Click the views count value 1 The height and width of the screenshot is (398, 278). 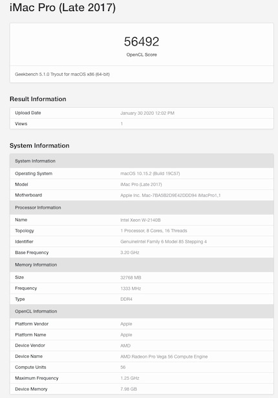(x=122, y=124)
